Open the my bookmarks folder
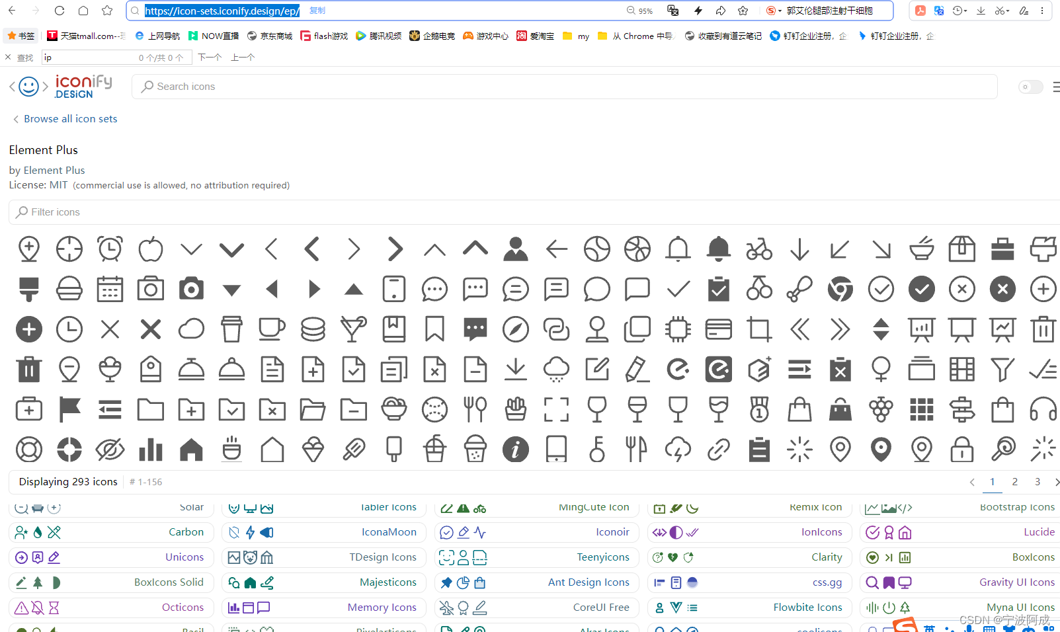This screenshot has height=632, width=1060. point(576,36)
